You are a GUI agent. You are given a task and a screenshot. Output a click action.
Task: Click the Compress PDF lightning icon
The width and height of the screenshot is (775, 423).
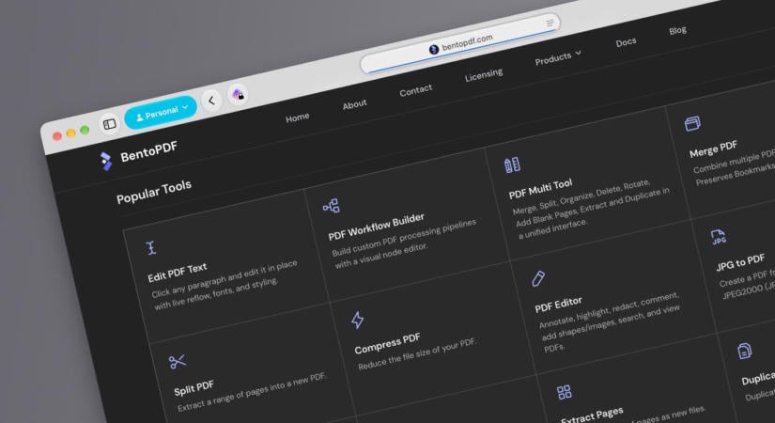[357, 321]
